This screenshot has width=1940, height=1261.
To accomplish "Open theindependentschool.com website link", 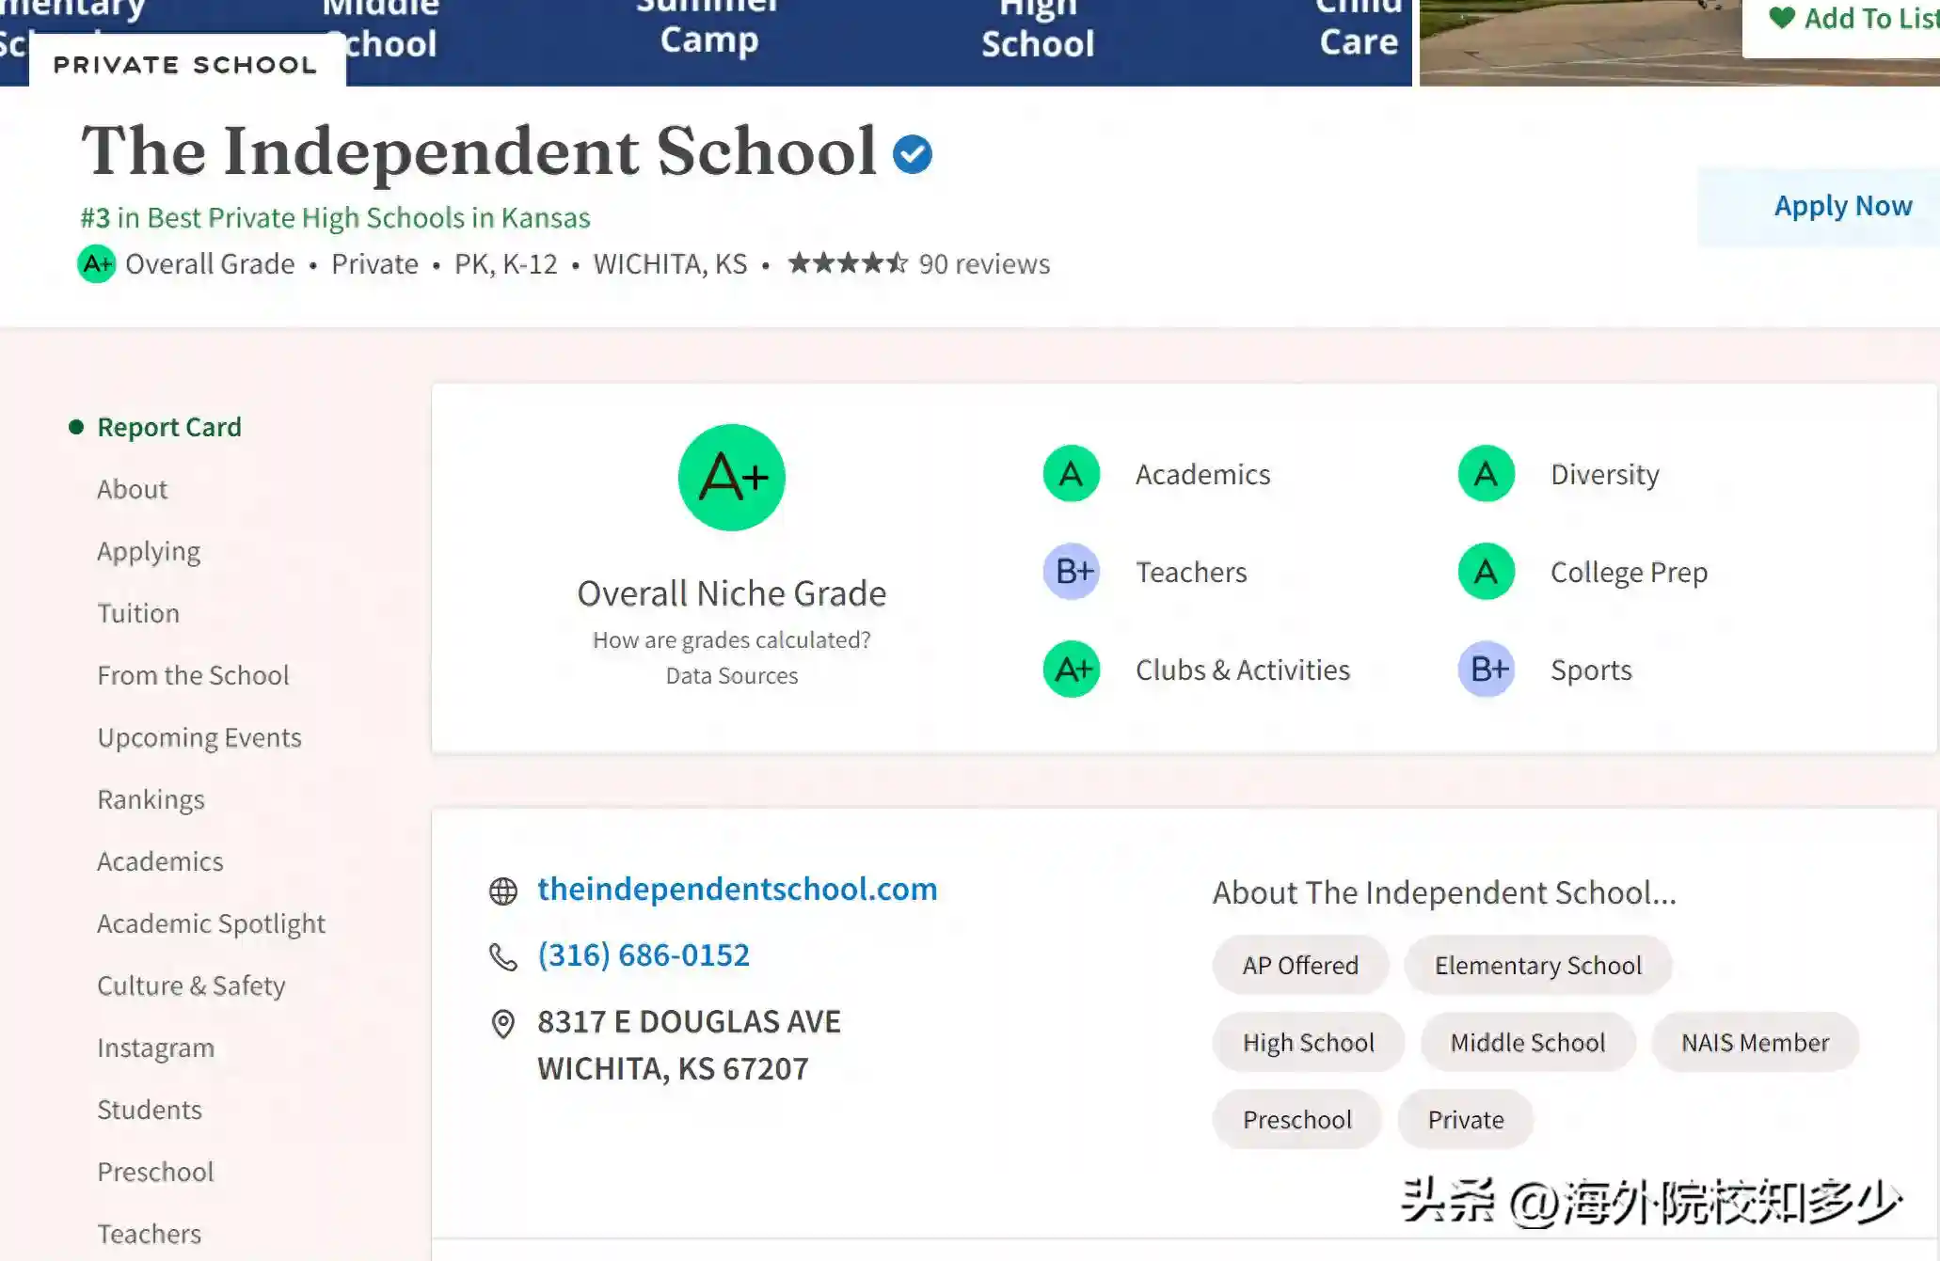I will [737, 889].
